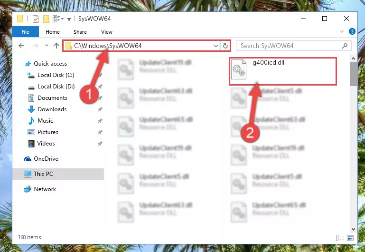Switch to Details view in status bar

coord(340,238)
